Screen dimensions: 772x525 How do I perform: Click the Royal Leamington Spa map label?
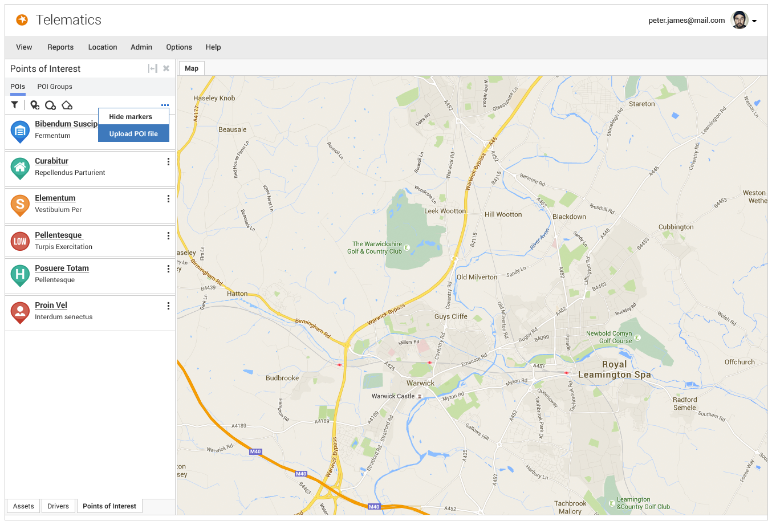(x=615, y=369)
